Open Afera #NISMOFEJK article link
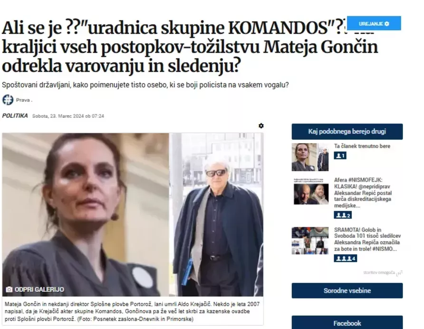Image resolution: width=424 pixels, height=329 pixels. [363, 193]
